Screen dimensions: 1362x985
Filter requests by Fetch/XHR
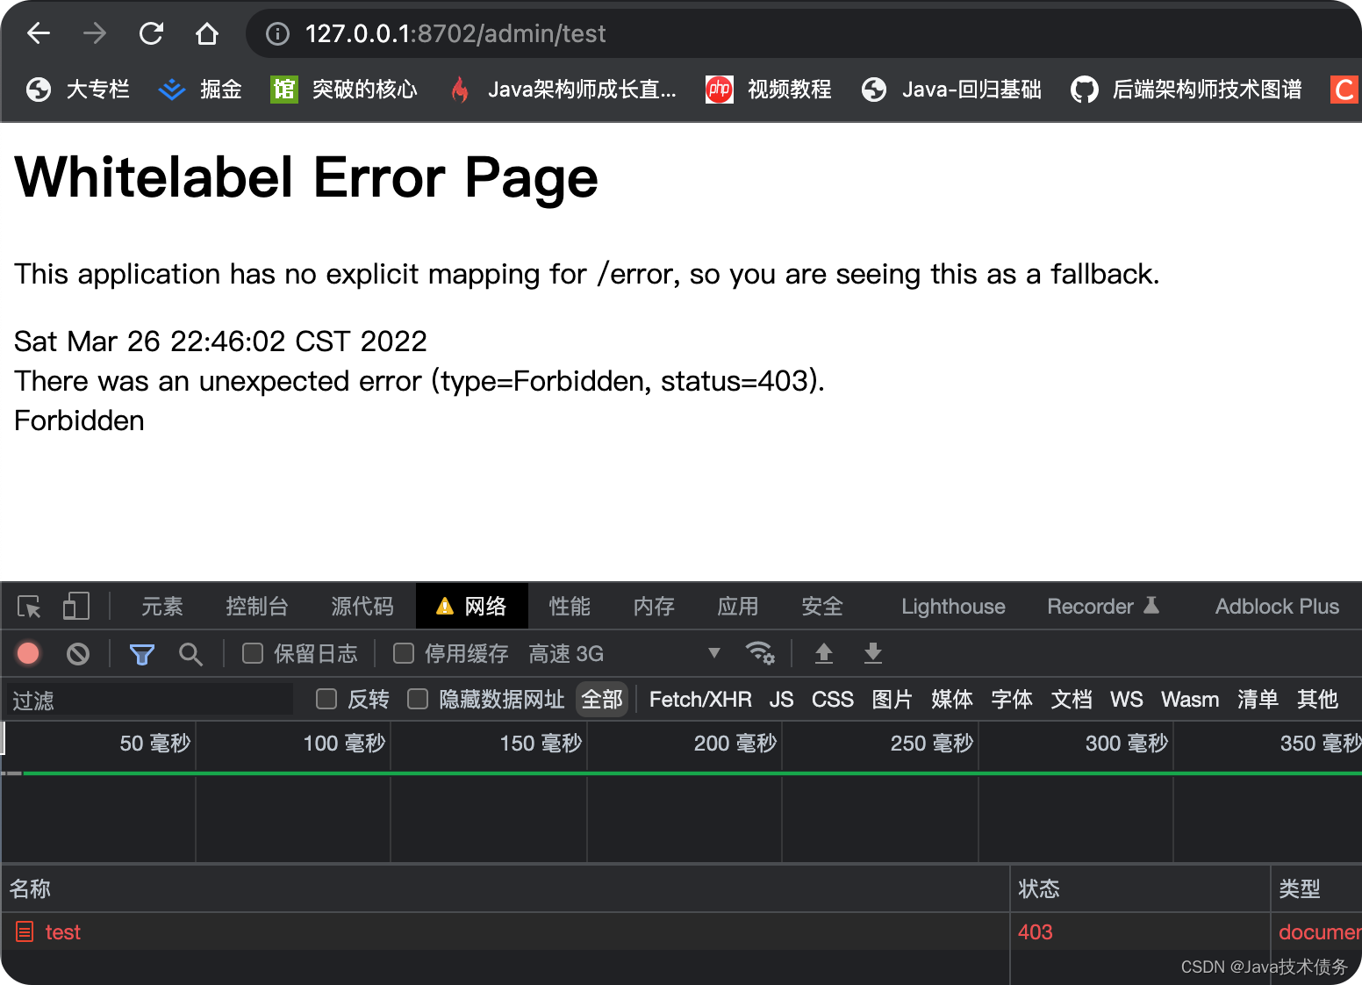pyautogui.click(x=700, y=700)
